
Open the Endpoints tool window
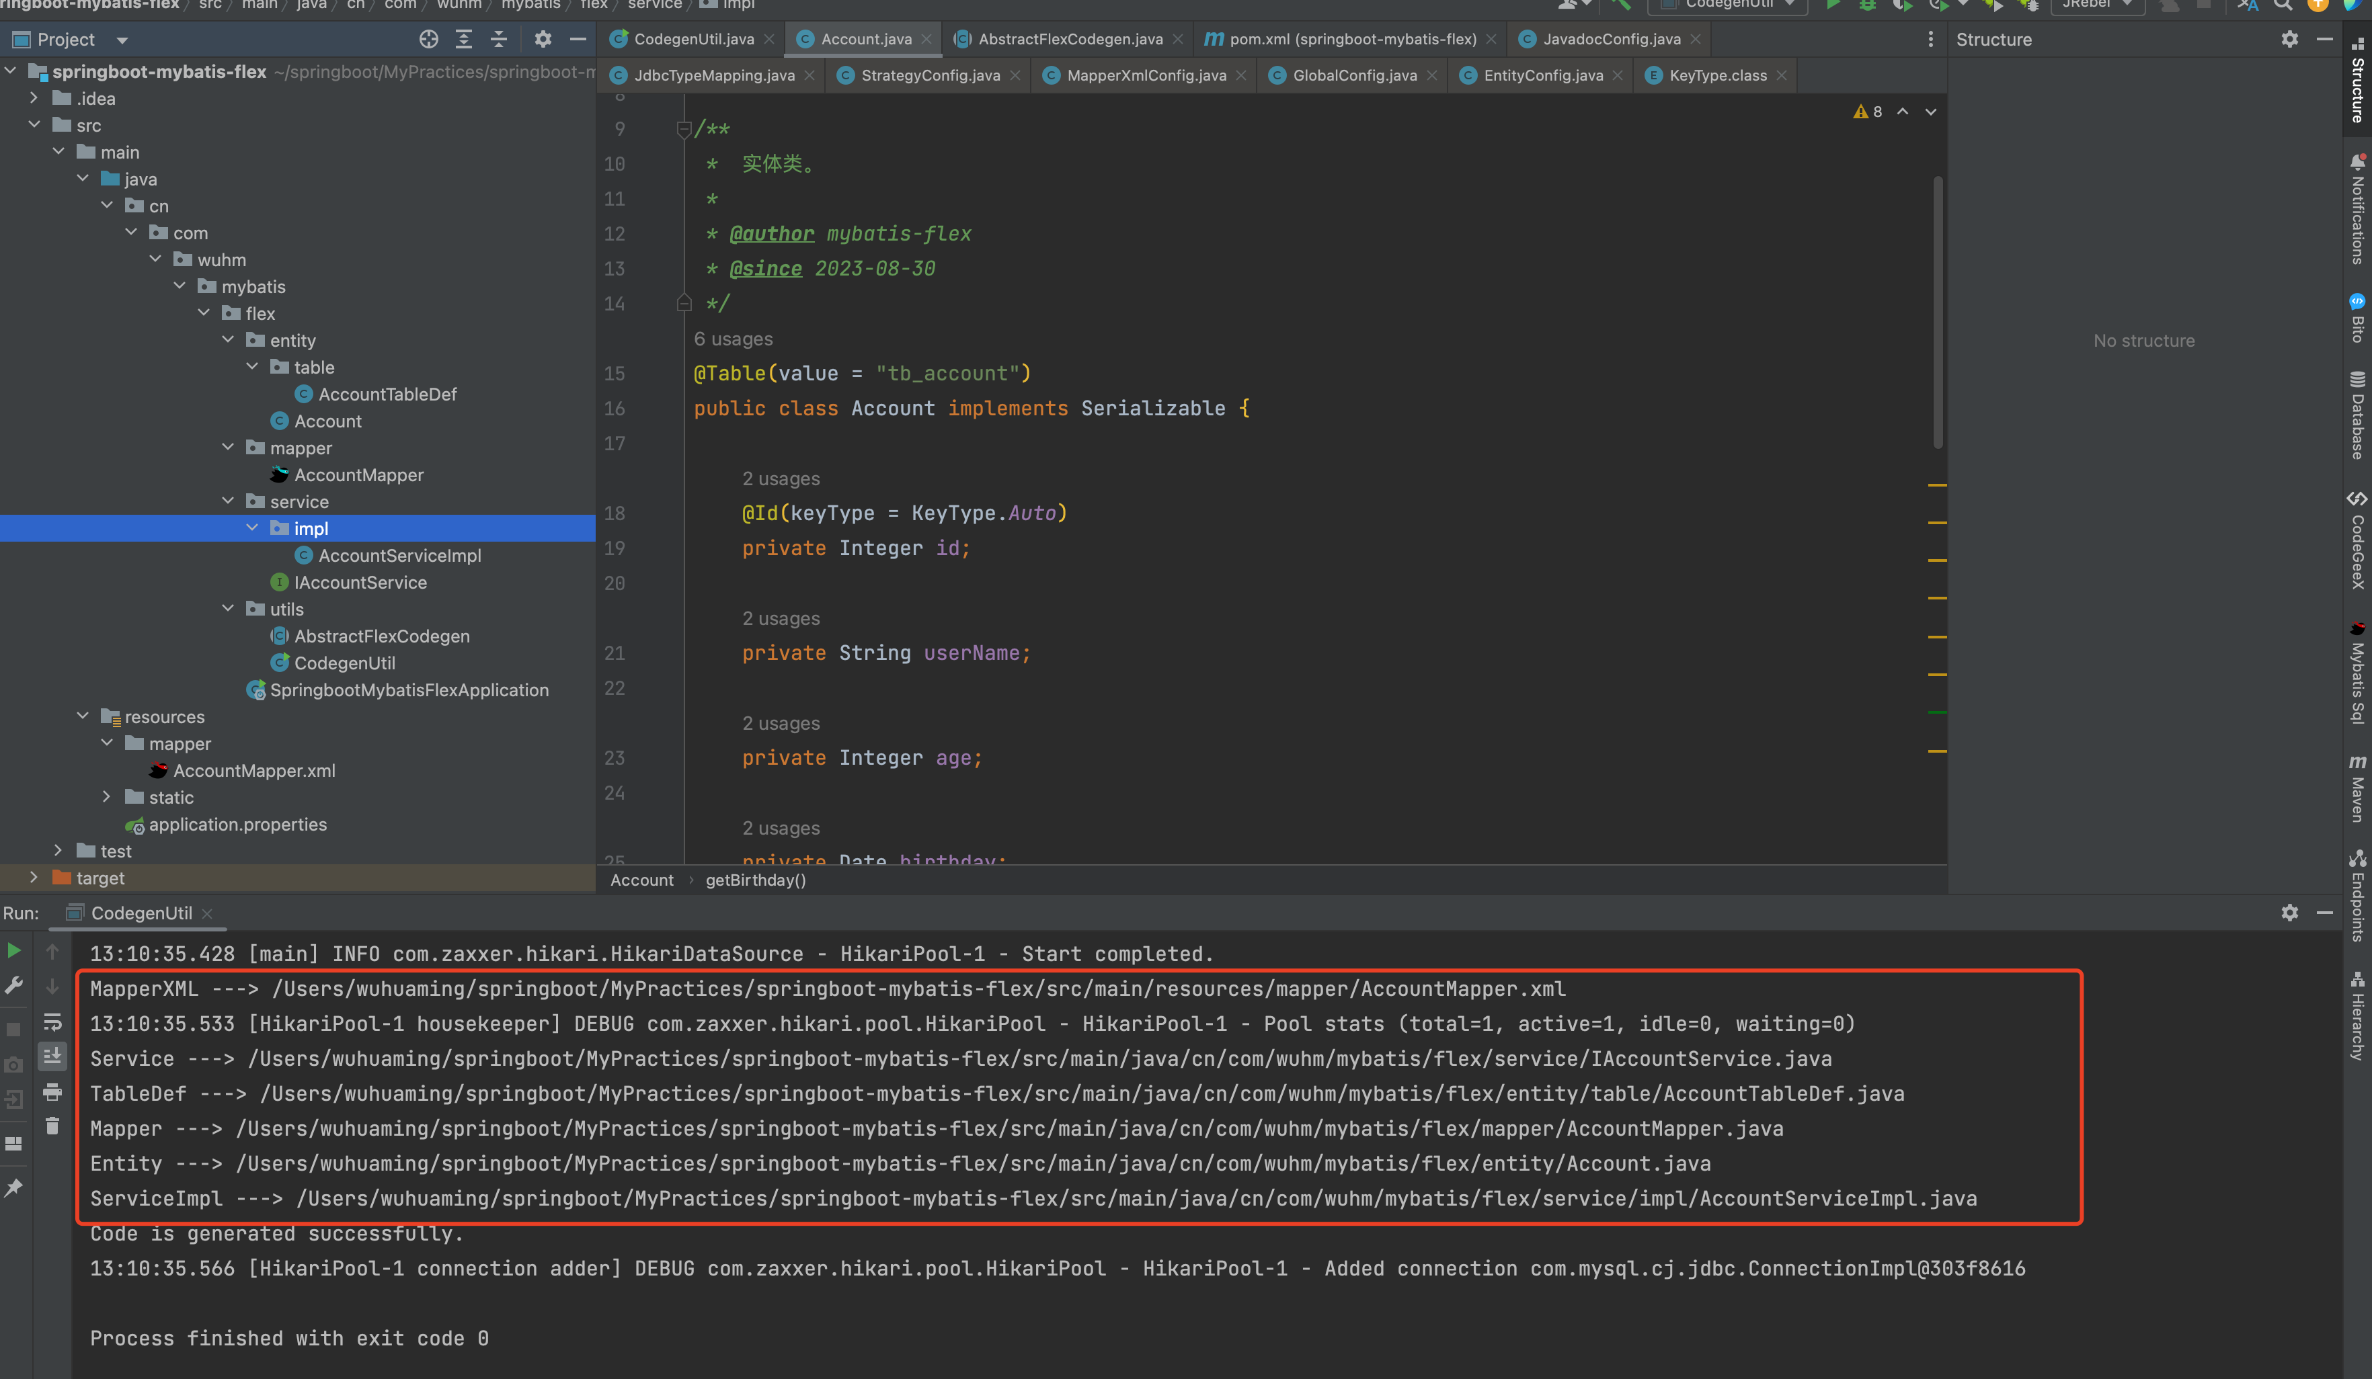(2357, 896)
